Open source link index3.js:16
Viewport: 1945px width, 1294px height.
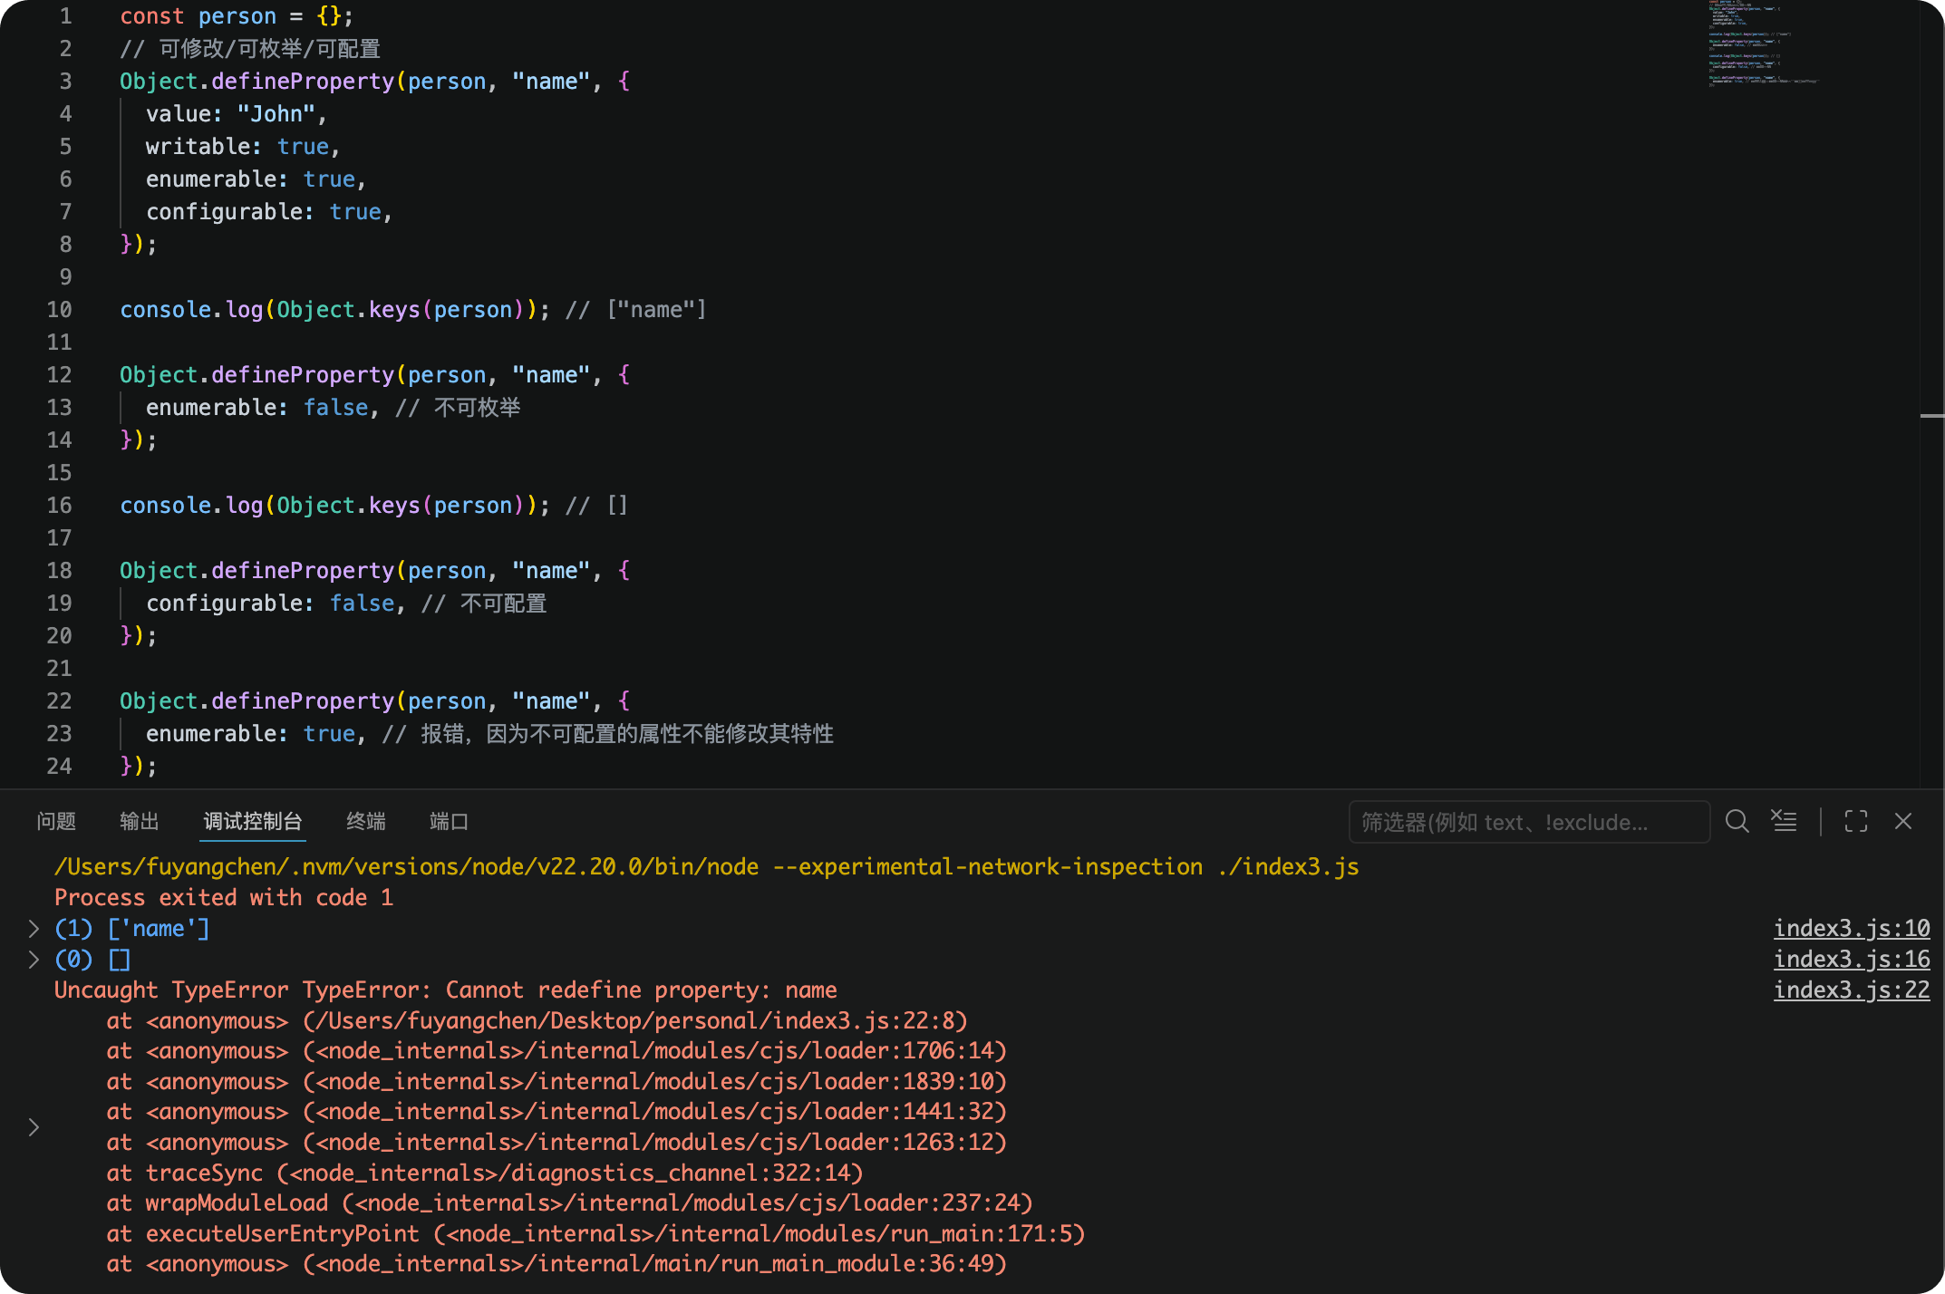pyautogui.click(x=1852, y=960)
